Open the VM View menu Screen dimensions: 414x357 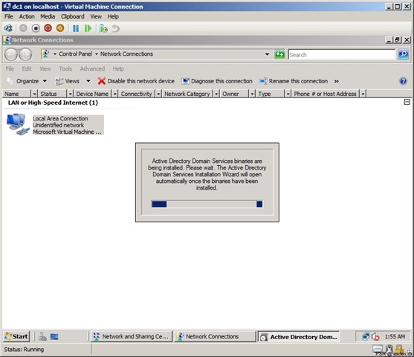point(96,16)
